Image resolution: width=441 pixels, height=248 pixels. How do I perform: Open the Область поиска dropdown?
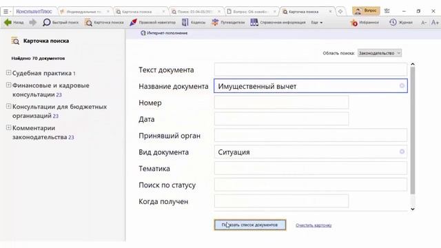(x=380, y=53)
